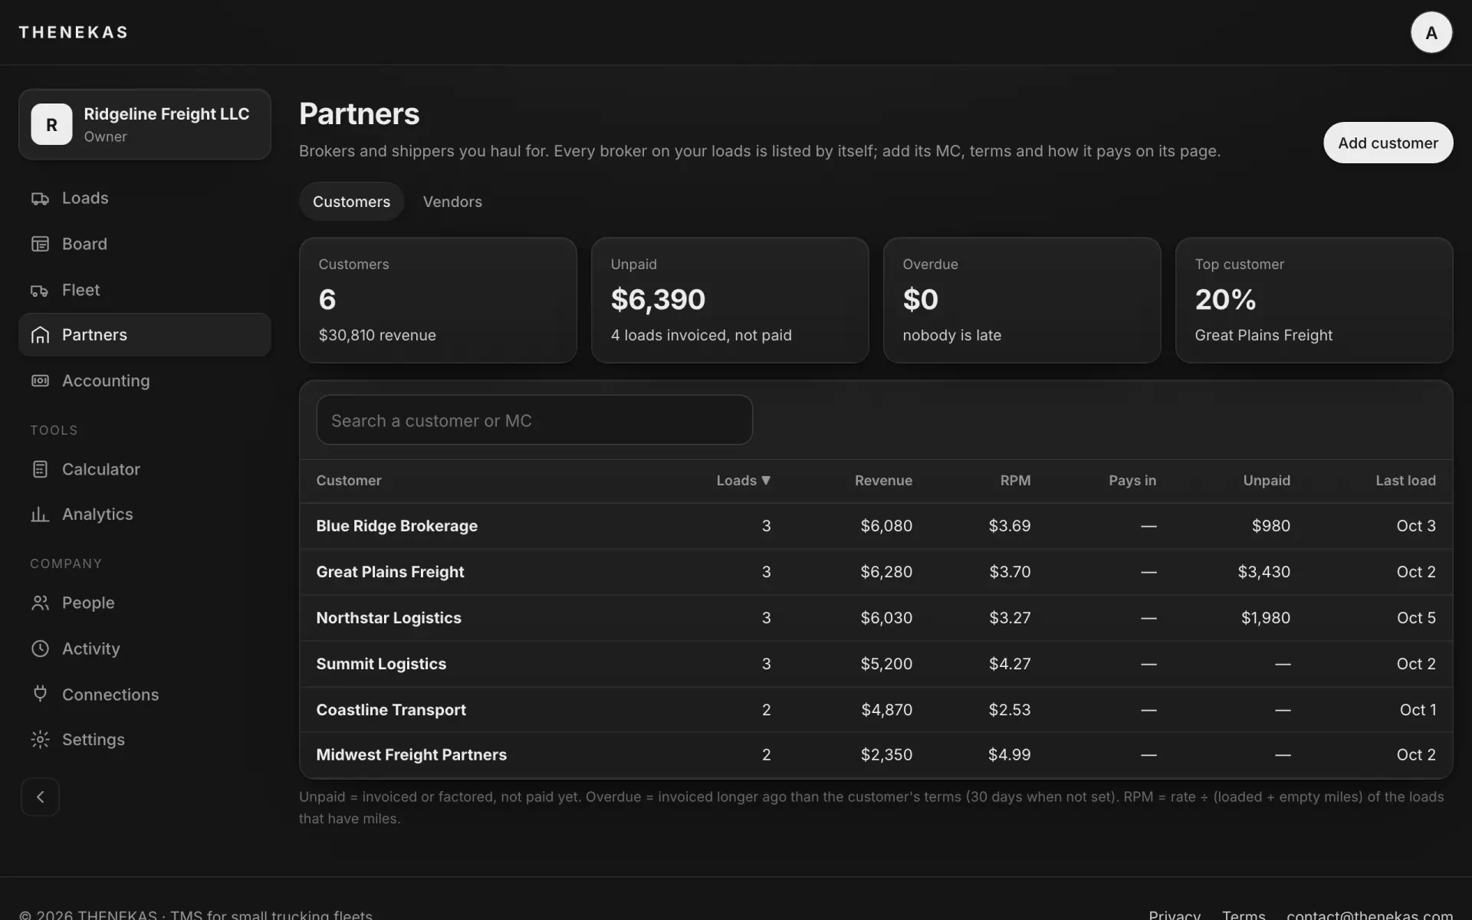Sort by the Revenue column header
This screenshot has height=920, width=1472.
coord(883,481)
